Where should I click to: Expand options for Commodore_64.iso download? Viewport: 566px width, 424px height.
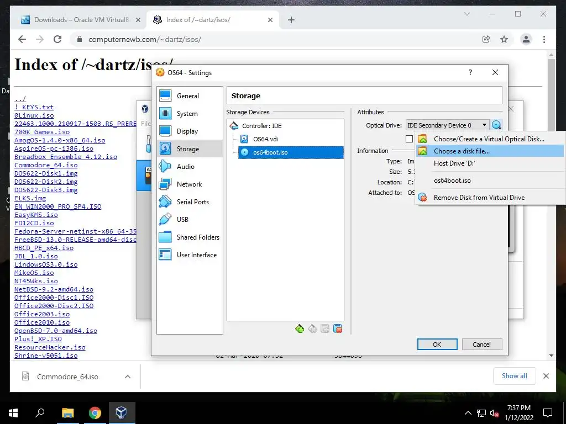128,377
